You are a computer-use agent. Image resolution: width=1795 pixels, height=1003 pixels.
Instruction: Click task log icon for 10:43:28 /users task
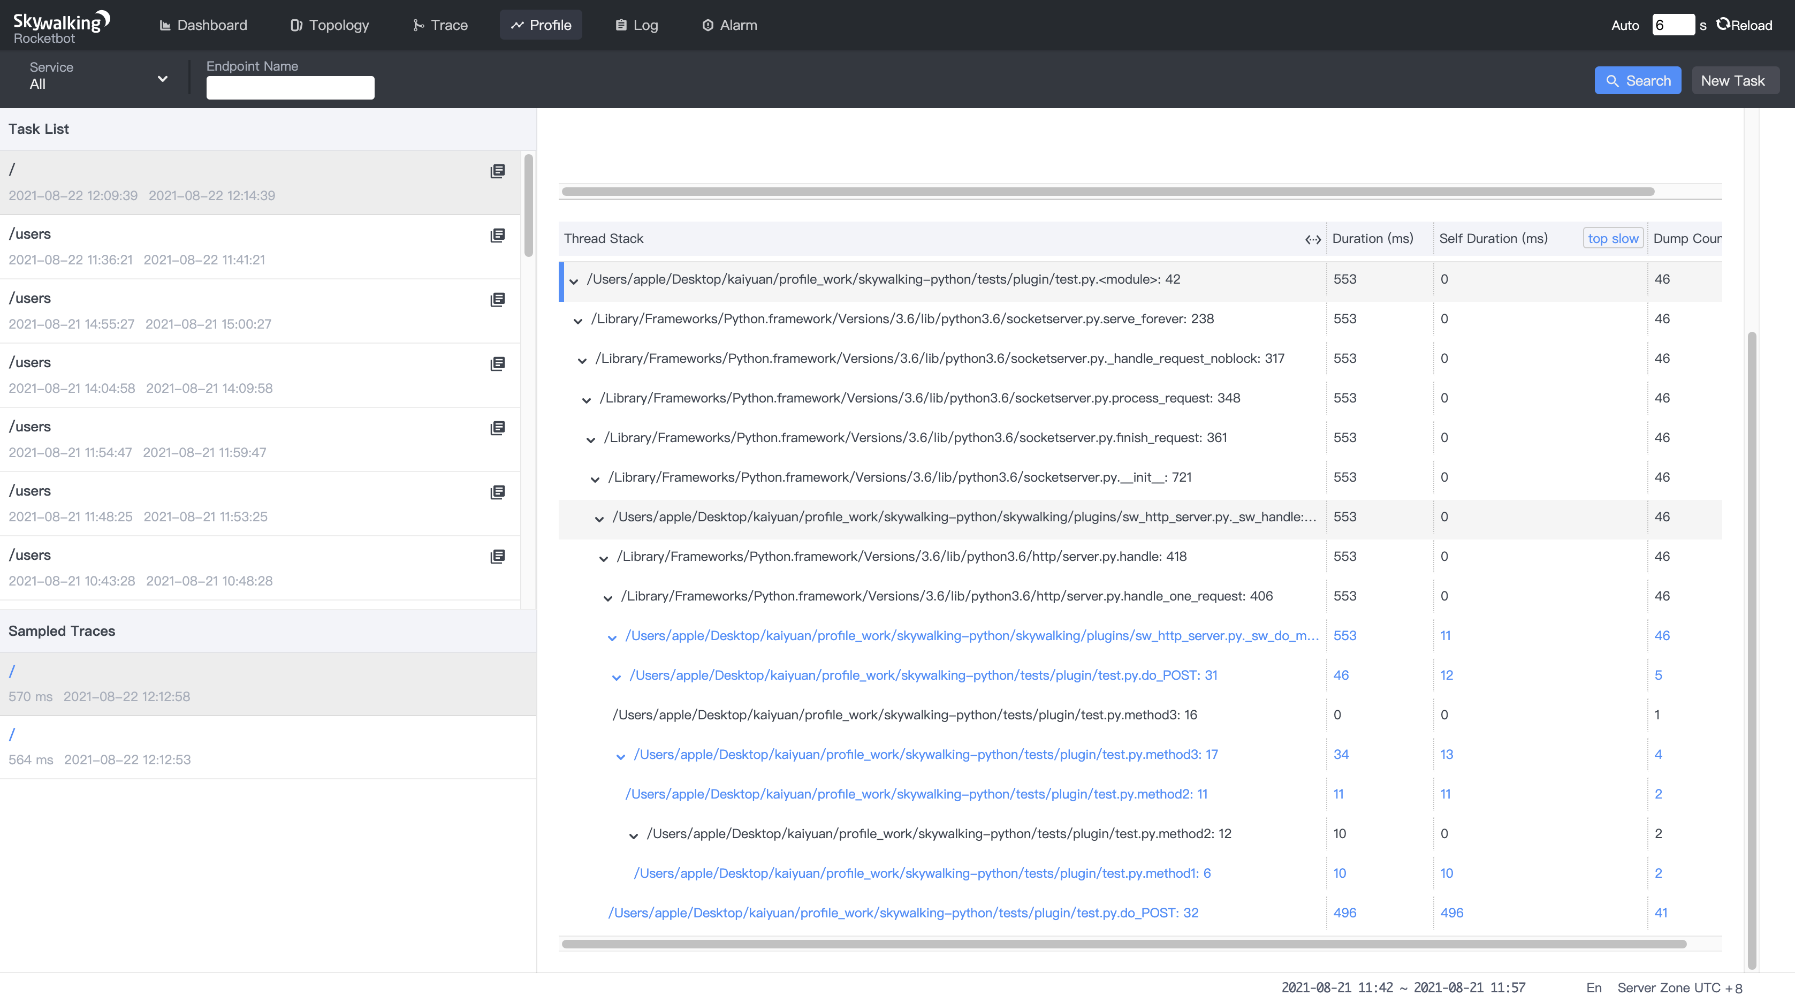(498, 556)
